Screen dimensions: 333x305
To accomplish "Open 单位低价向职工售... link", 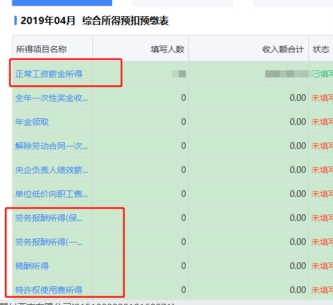I will pos(51,194).
